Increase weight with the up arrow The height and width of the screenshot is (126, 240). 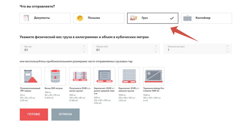tap(84, 46)
